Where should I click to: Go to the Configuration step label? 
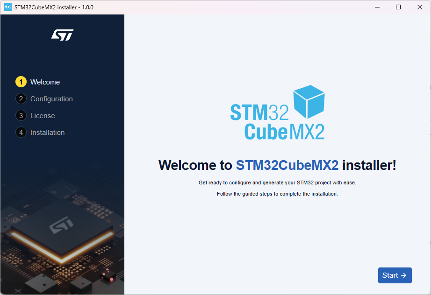tap(51, 99)
